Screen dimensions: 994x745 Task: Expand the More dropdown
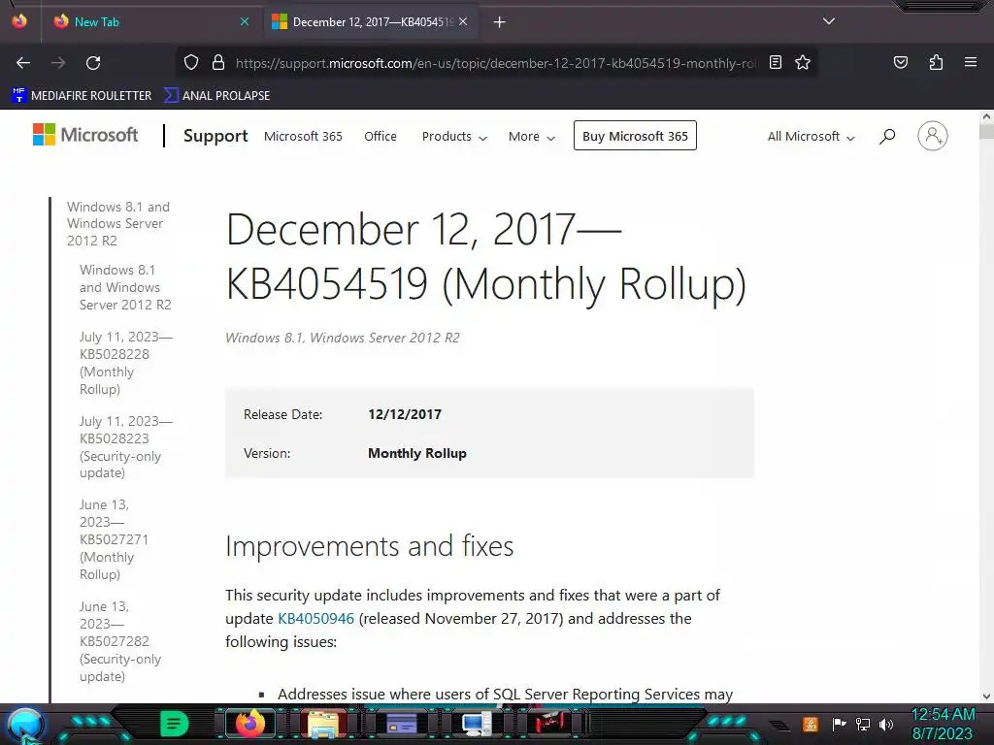click(531, 136)
